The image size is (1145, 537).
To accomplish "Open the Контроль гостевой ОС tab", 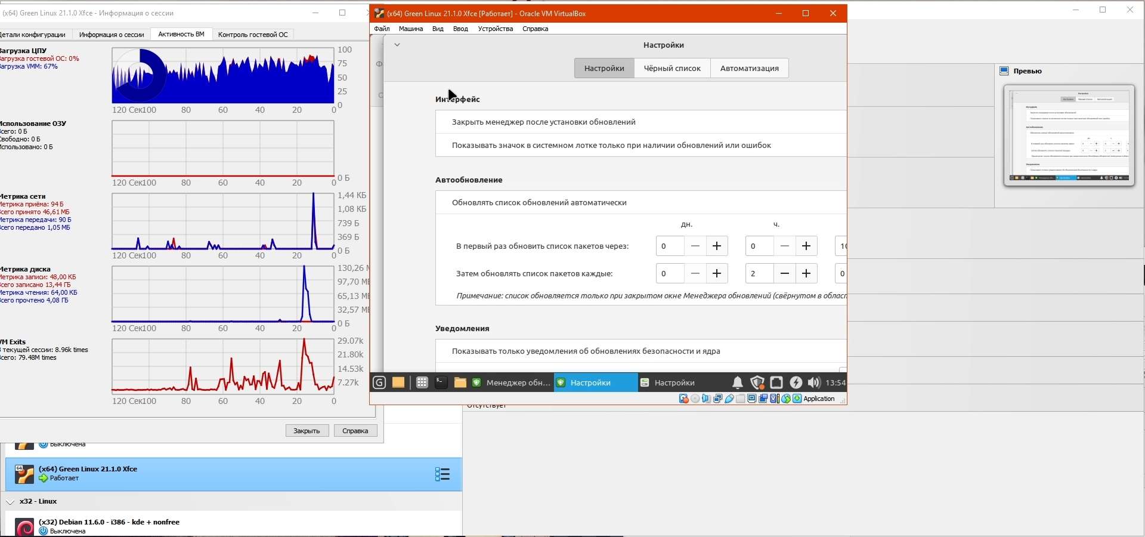I will click(x=253, y=35).
